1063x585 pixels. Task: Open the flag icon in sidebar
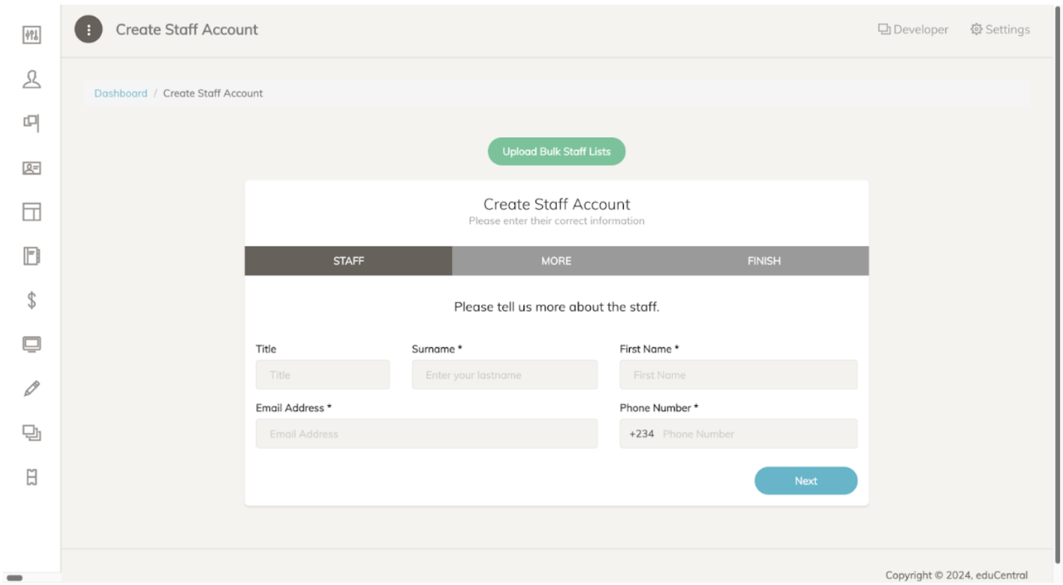click(32, 123)
